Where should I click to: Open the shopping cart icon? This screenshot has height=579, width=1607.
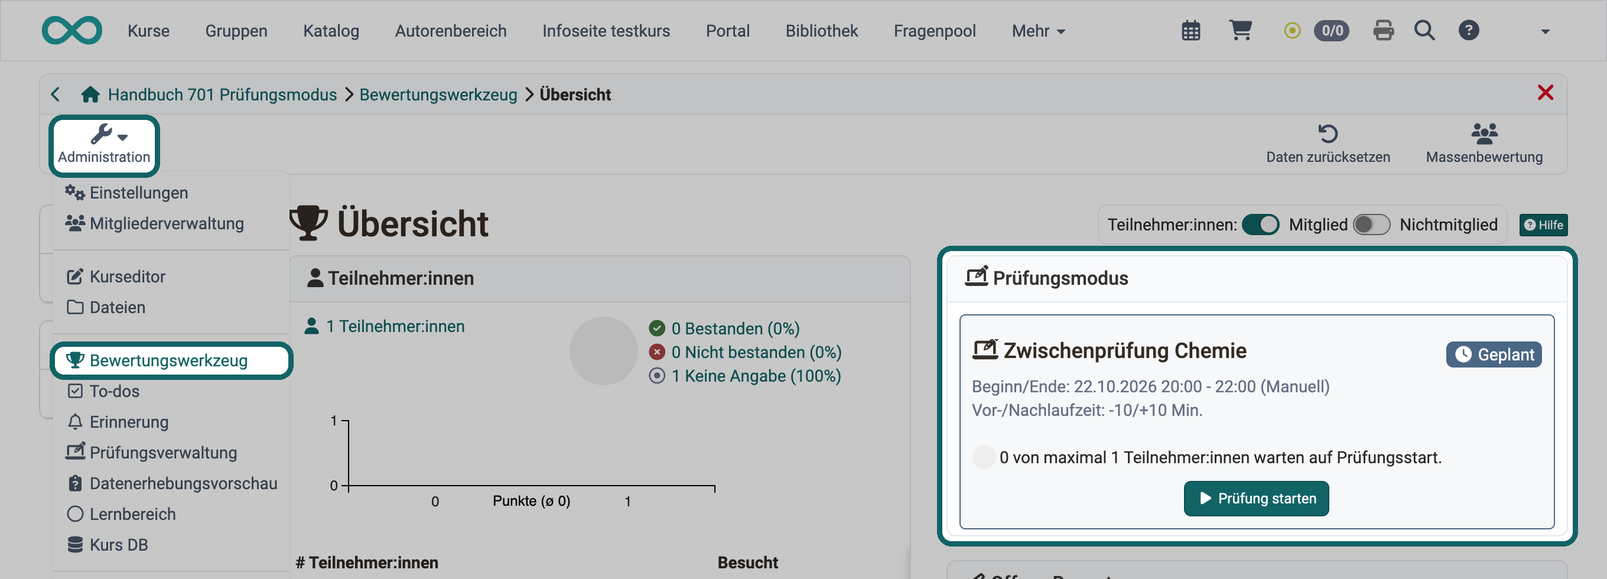(x=1240, y=30)
